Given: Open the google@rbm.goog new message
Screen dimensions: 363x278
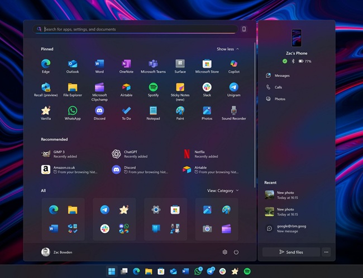Looking at the screenshot, I should pos(285,228).
